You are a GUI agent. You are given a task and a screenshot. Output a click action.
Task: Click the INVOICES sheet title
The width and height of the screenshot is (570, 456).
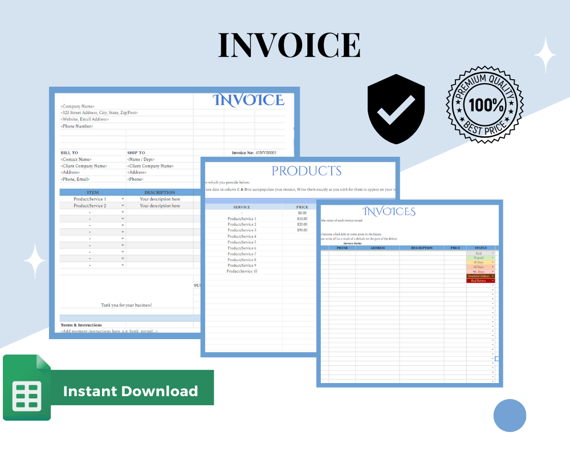pyautogui.click(x=389, y=211)
